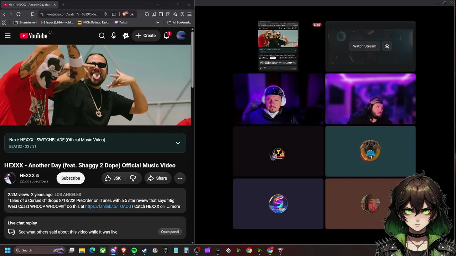Open Brave Rewards triangle icon

(132, 14)
